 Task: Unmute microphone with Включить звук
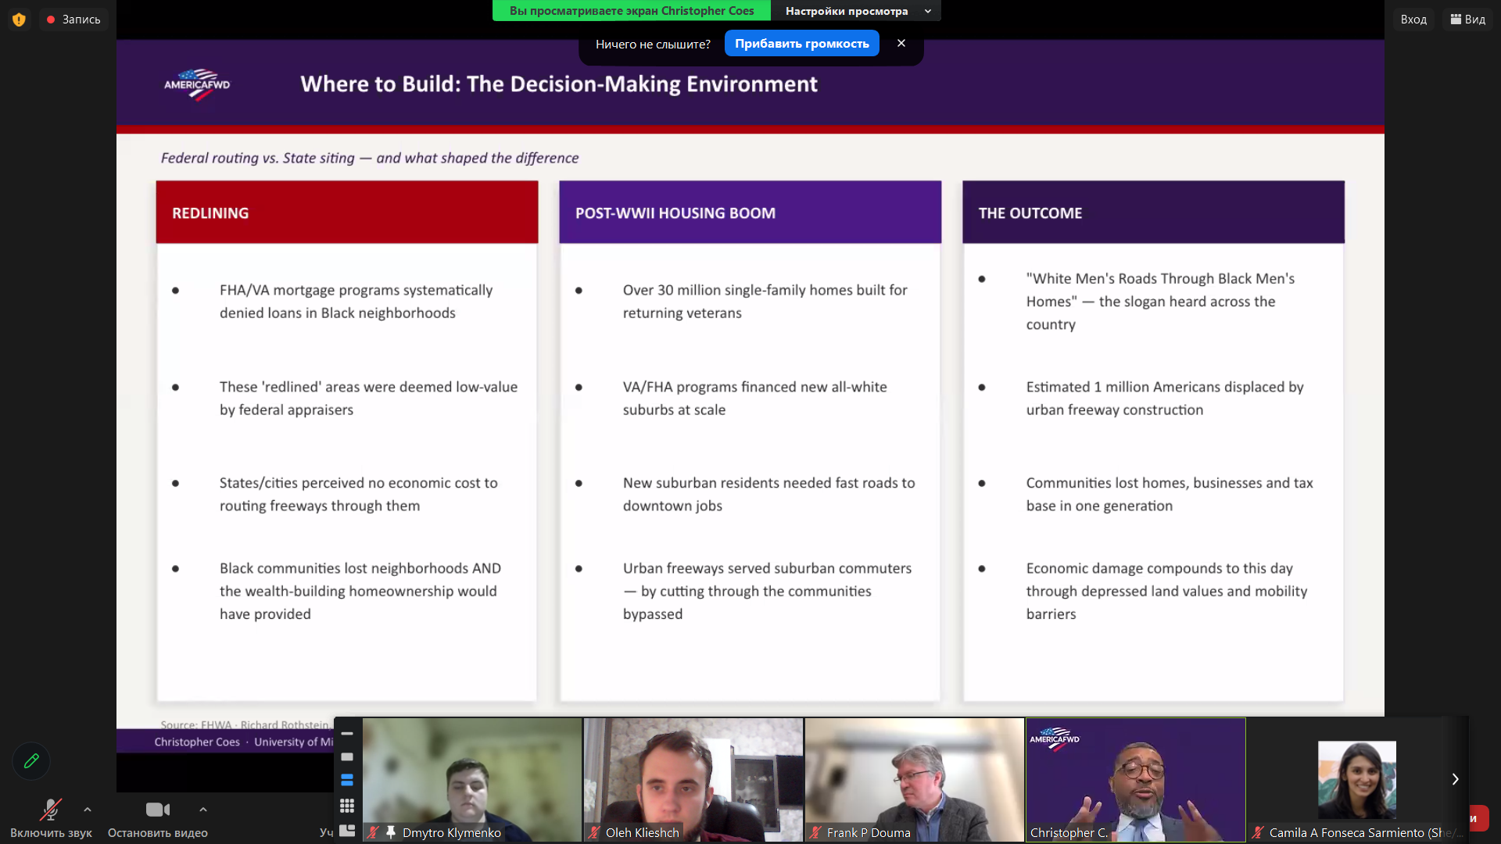(51, 817)
